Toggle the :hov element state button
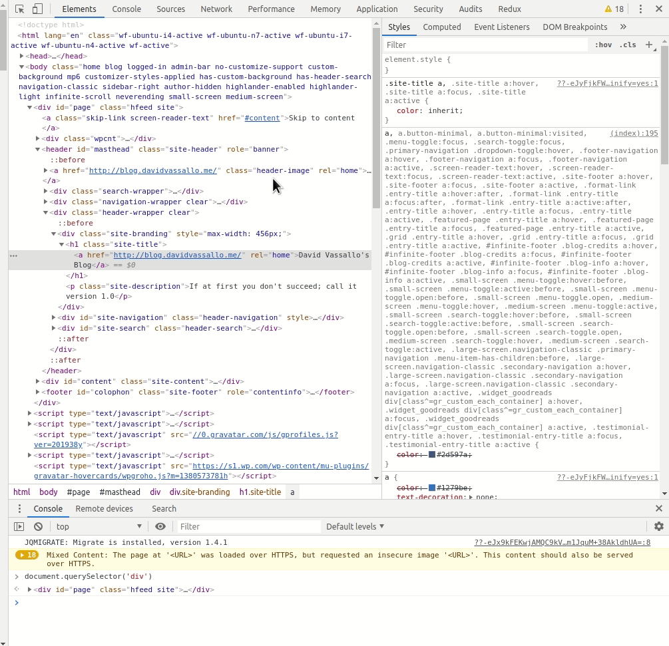This screenshot has width=669, height=646. pyautogui.click(x=603, y=45)
